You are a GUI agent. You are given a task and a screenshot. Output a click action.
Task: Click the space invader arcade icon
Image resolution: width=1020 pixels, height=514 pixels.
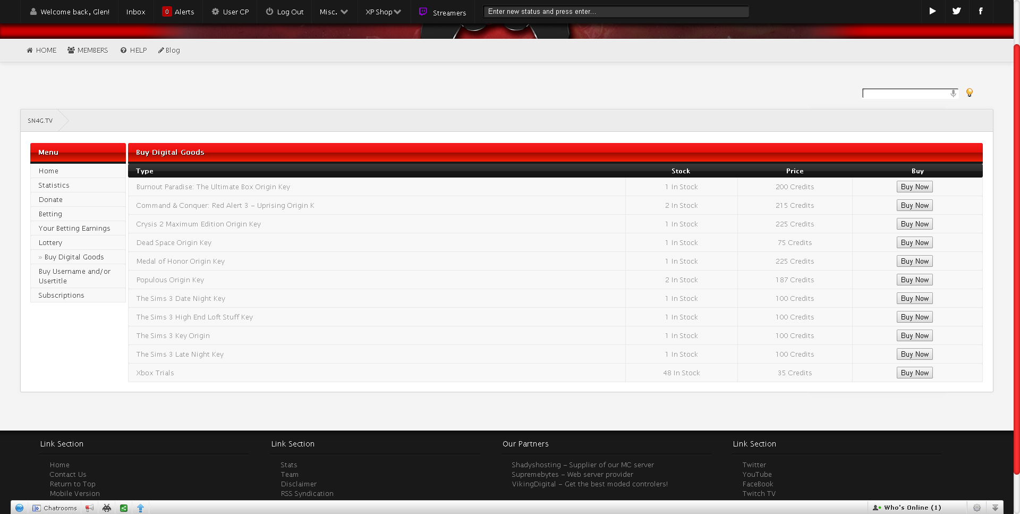(107, 508)
